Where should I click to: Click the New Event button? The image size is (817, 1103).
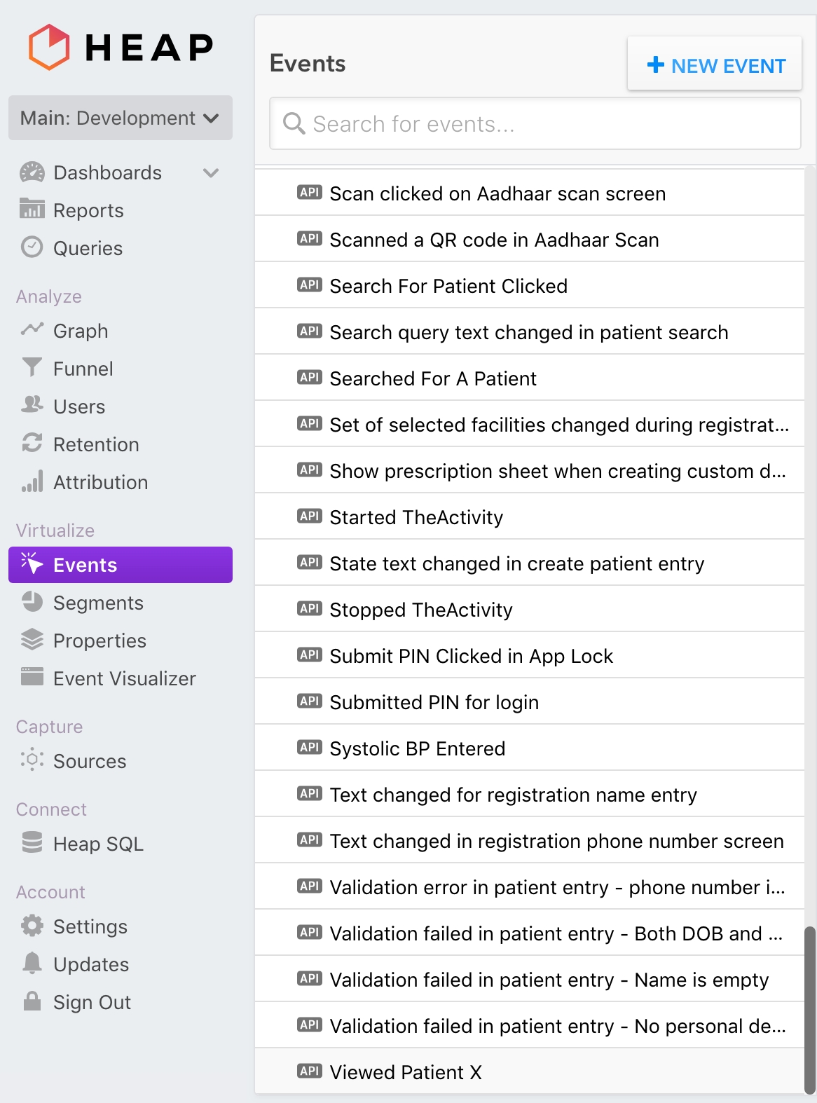click(715, 65)
